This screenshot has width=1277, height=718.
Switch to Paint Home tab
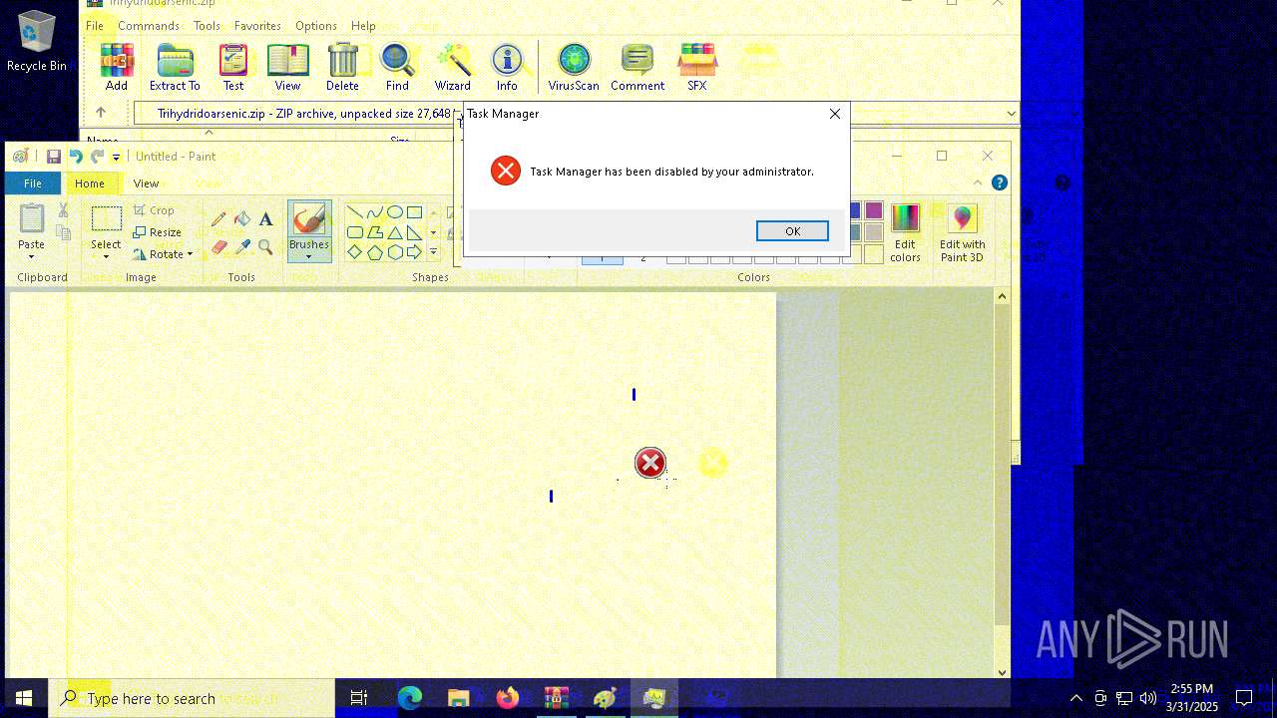click(x=89, y=183)
